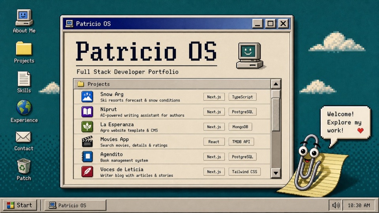Click the Next.js tag on Niprut
This screenshot has height=213, width=379.
click(x=214, y=112)
